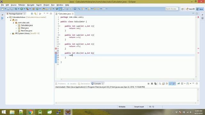Click the Search flashlight toolbar icon
The height and width of the screenshot is (115, 205).
click(x=51, y=9)
